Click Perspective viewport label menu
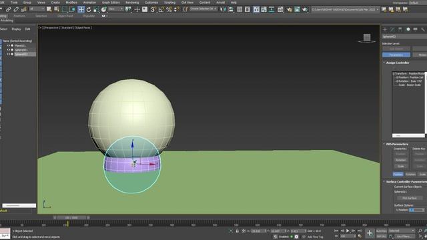 coord(51,27)
